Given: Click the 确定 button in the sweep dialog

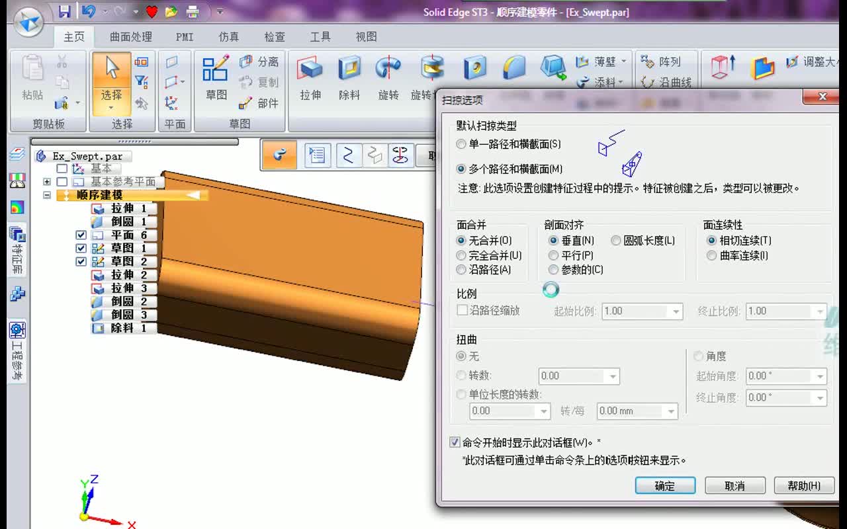Looking at the screenshot, I should (664, 485).
